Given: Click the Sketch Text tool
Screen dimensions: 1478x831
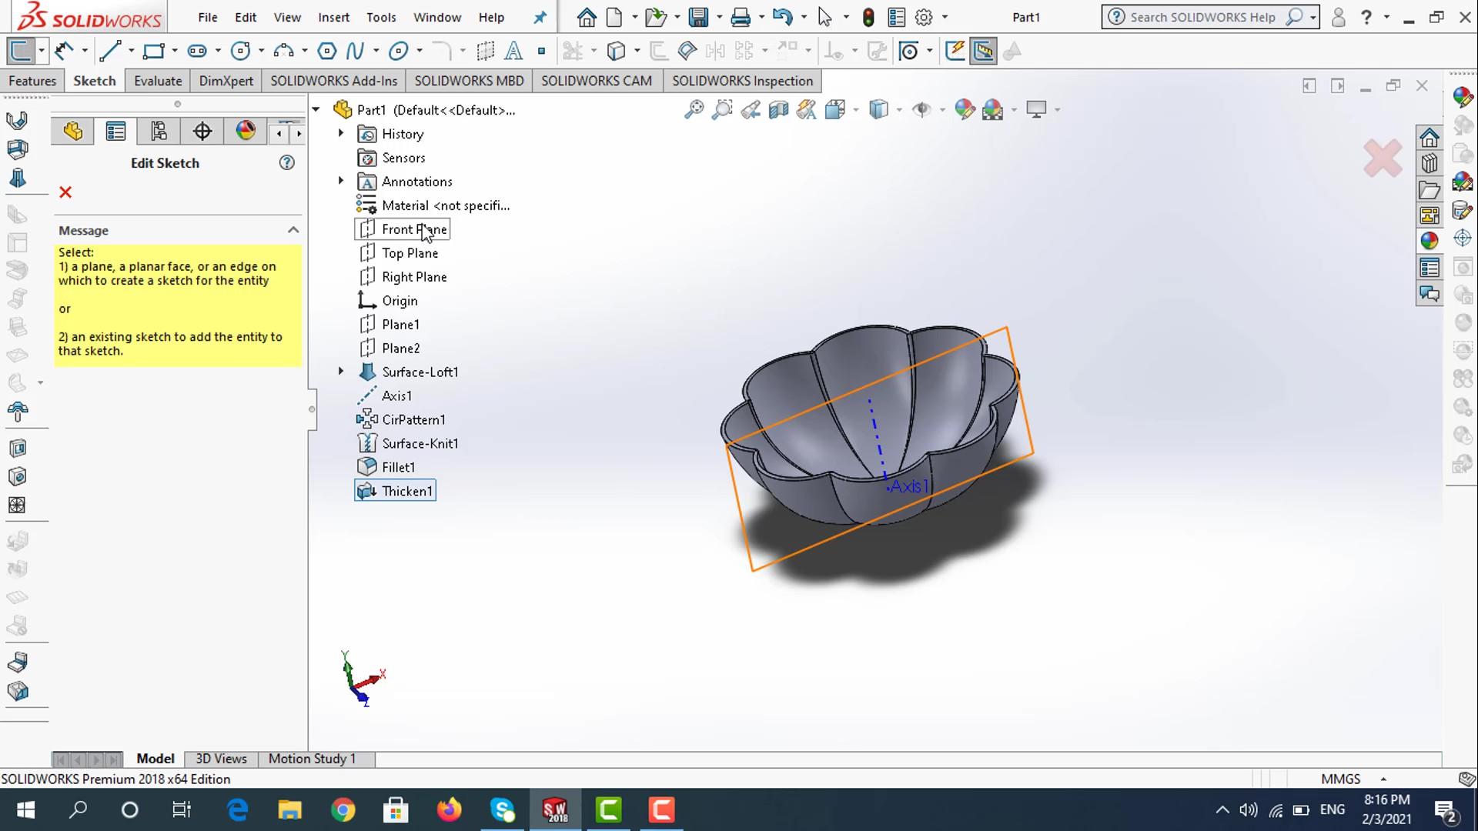Looking at the screenshot, I should (x=513, y=52).
